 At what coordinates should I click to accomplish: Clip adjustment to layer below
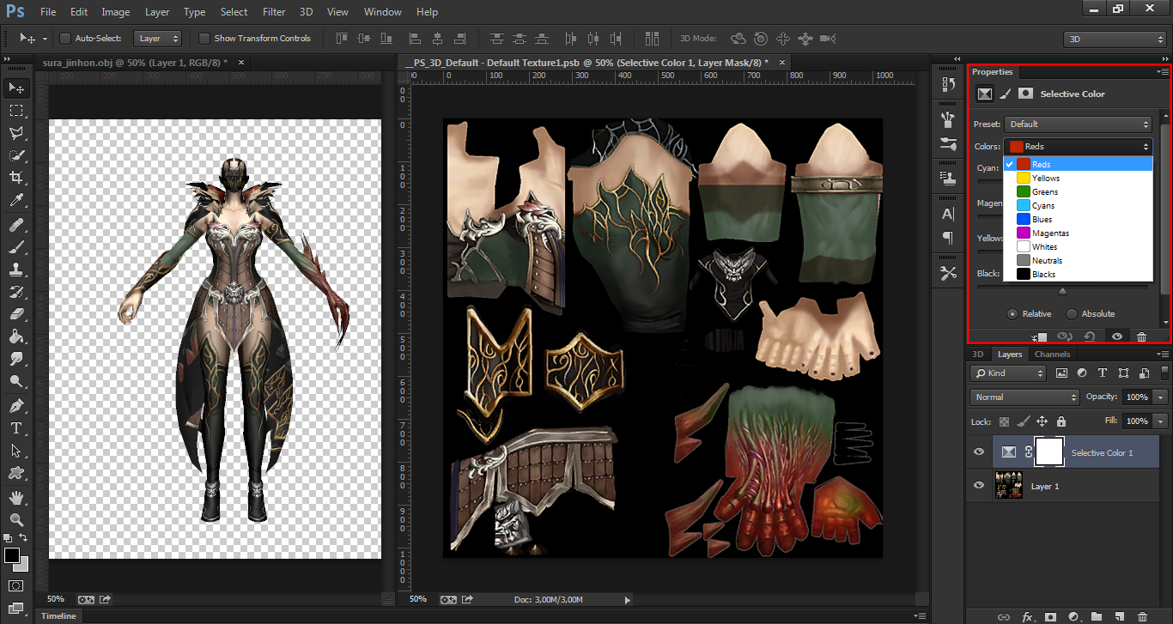coord(1040,336)
